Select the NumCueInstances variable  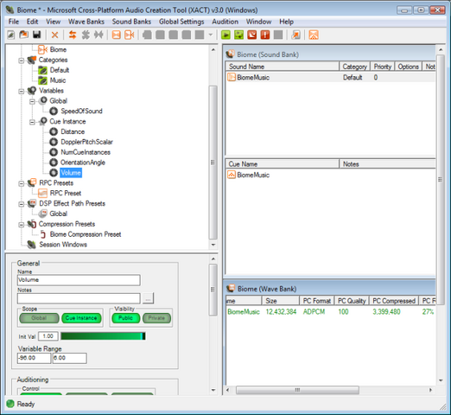[x=86, y=152]
